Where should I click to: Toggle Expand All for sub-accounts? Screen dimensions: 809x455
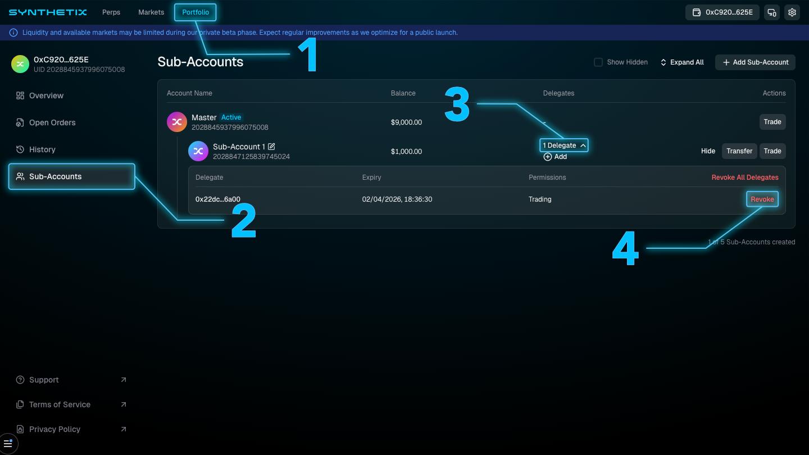click(x=681, y=62)
